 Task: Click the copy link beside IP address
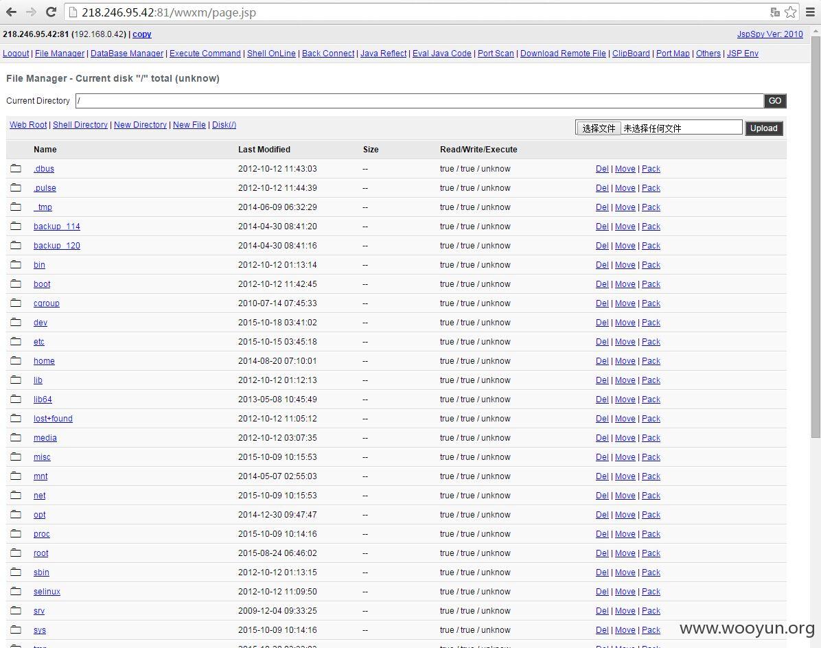[142, 34]
